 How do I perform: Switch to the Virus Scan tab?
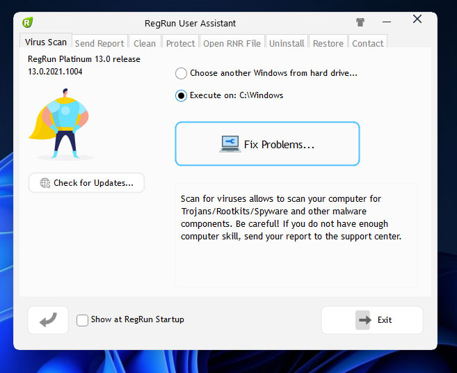pos(46,42)
